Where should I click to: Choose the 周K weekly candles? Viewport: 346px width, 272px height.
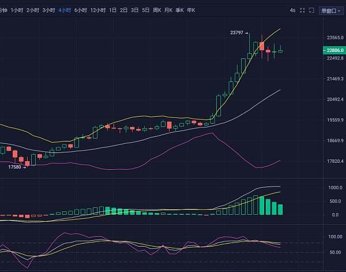pyautogui.click(x=157, y=10)
